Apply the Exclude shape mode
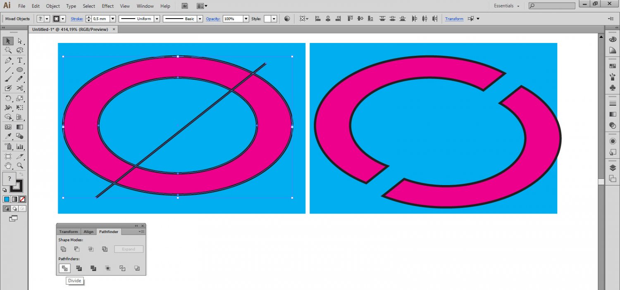The height and width of the screenshot is (290, 620). [105, 249]
